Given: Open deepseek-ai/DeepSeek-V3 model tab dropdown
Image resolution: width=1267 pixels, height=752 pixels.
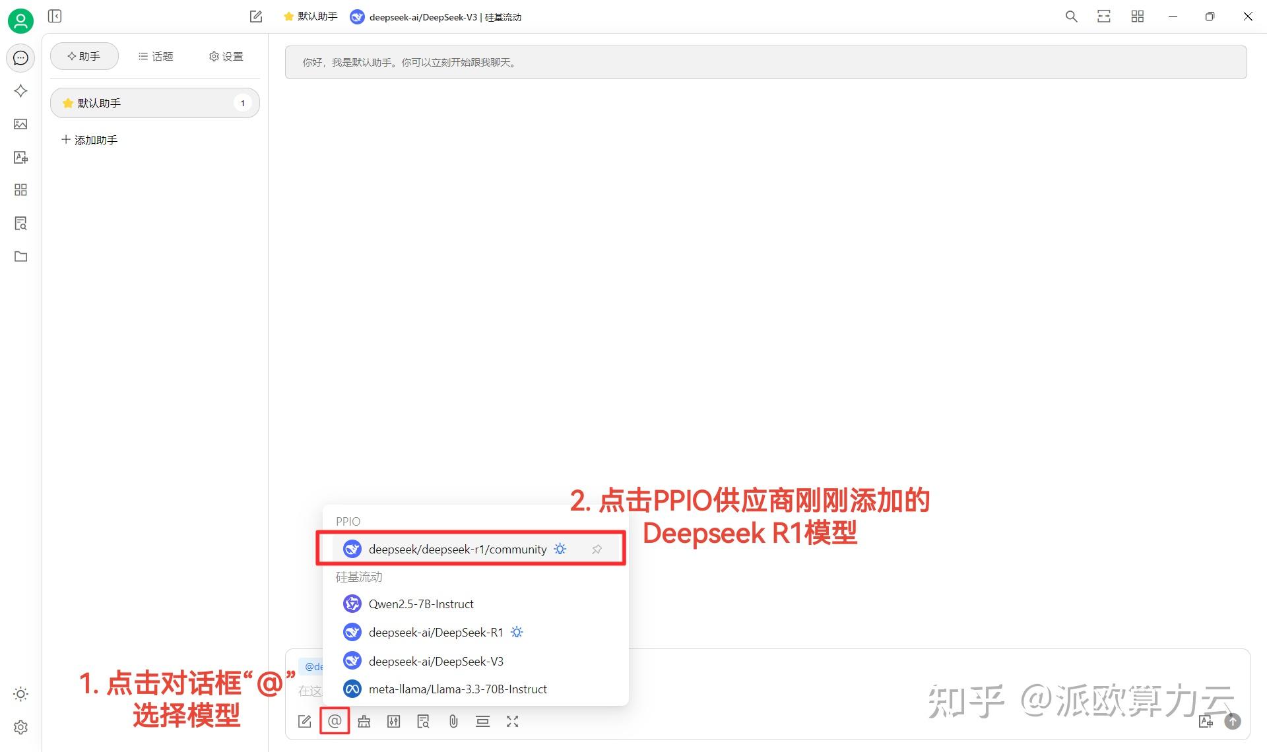Looking at the screenshot, I should [x=439, y=16].
